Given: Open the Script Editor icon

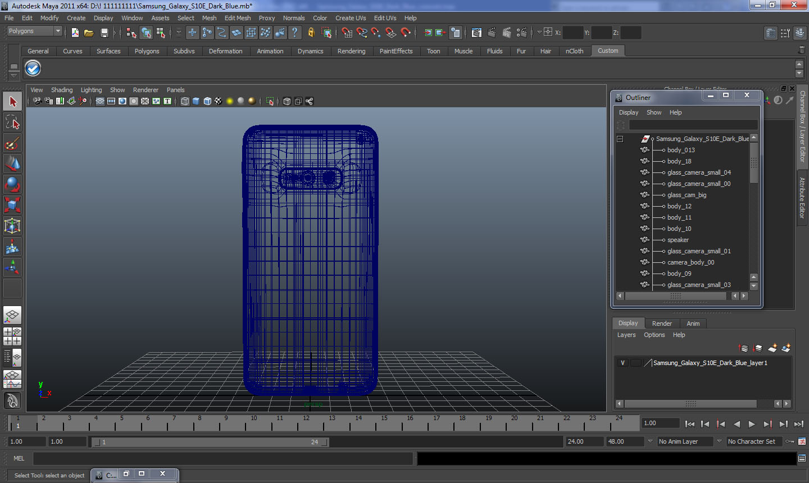Looking at the screenshot, I should 802,458.
